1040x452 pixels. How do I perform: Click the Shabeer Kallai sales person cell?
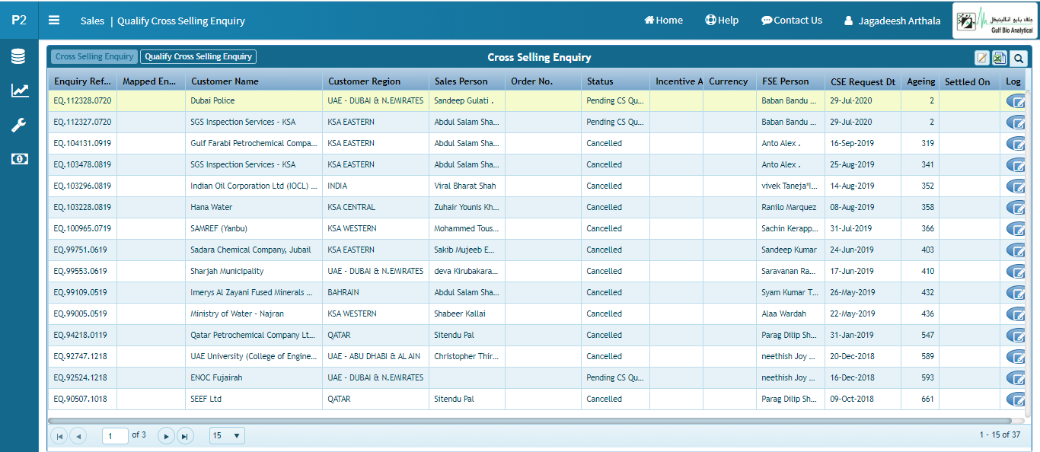(x=467, y=314)
